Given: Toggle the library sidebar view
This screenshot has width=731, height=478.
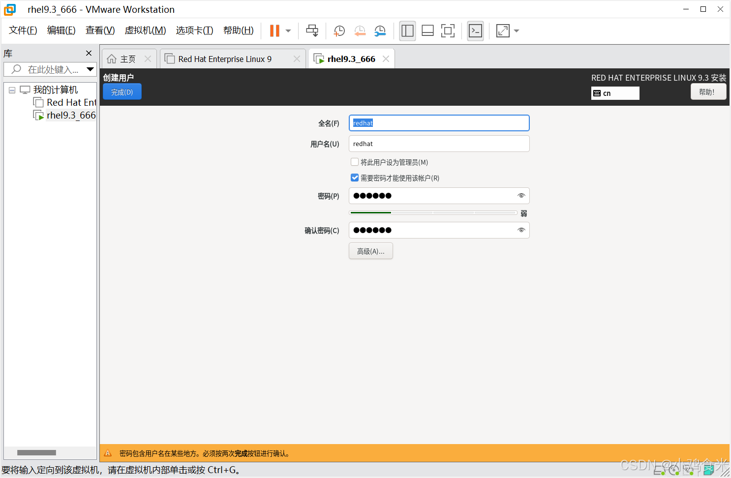Looking at the screenshot, I should (x=407, y=31).
